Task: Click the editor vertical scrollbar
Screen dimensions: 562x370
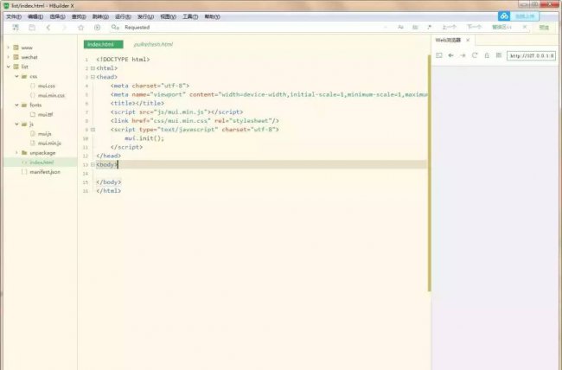Action: pos(429,173)
